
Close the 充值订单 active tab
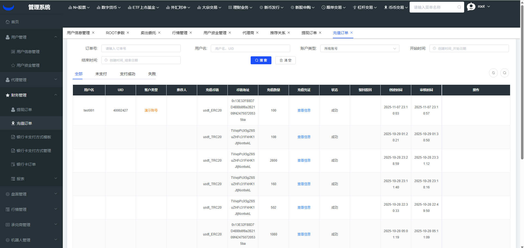coord(351,33)
